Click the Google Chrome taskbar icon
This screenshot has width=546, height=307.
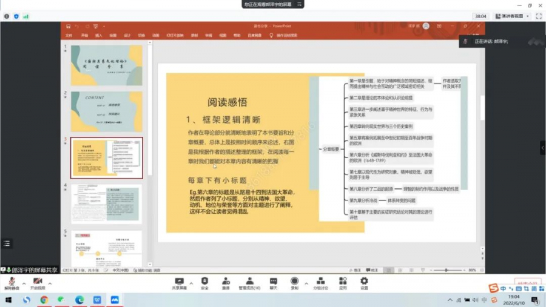pos(44,300)
